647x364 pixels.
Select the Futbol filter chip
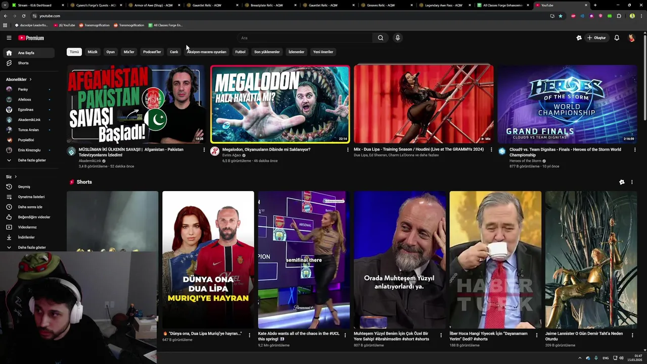(x=240, y=52)
